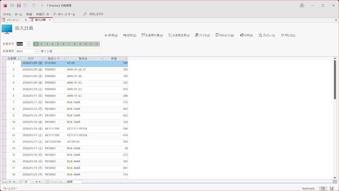Expand the 生産年月 year dropdown
Viewport: 339px width, 191px height.
(x=29, y=44)
